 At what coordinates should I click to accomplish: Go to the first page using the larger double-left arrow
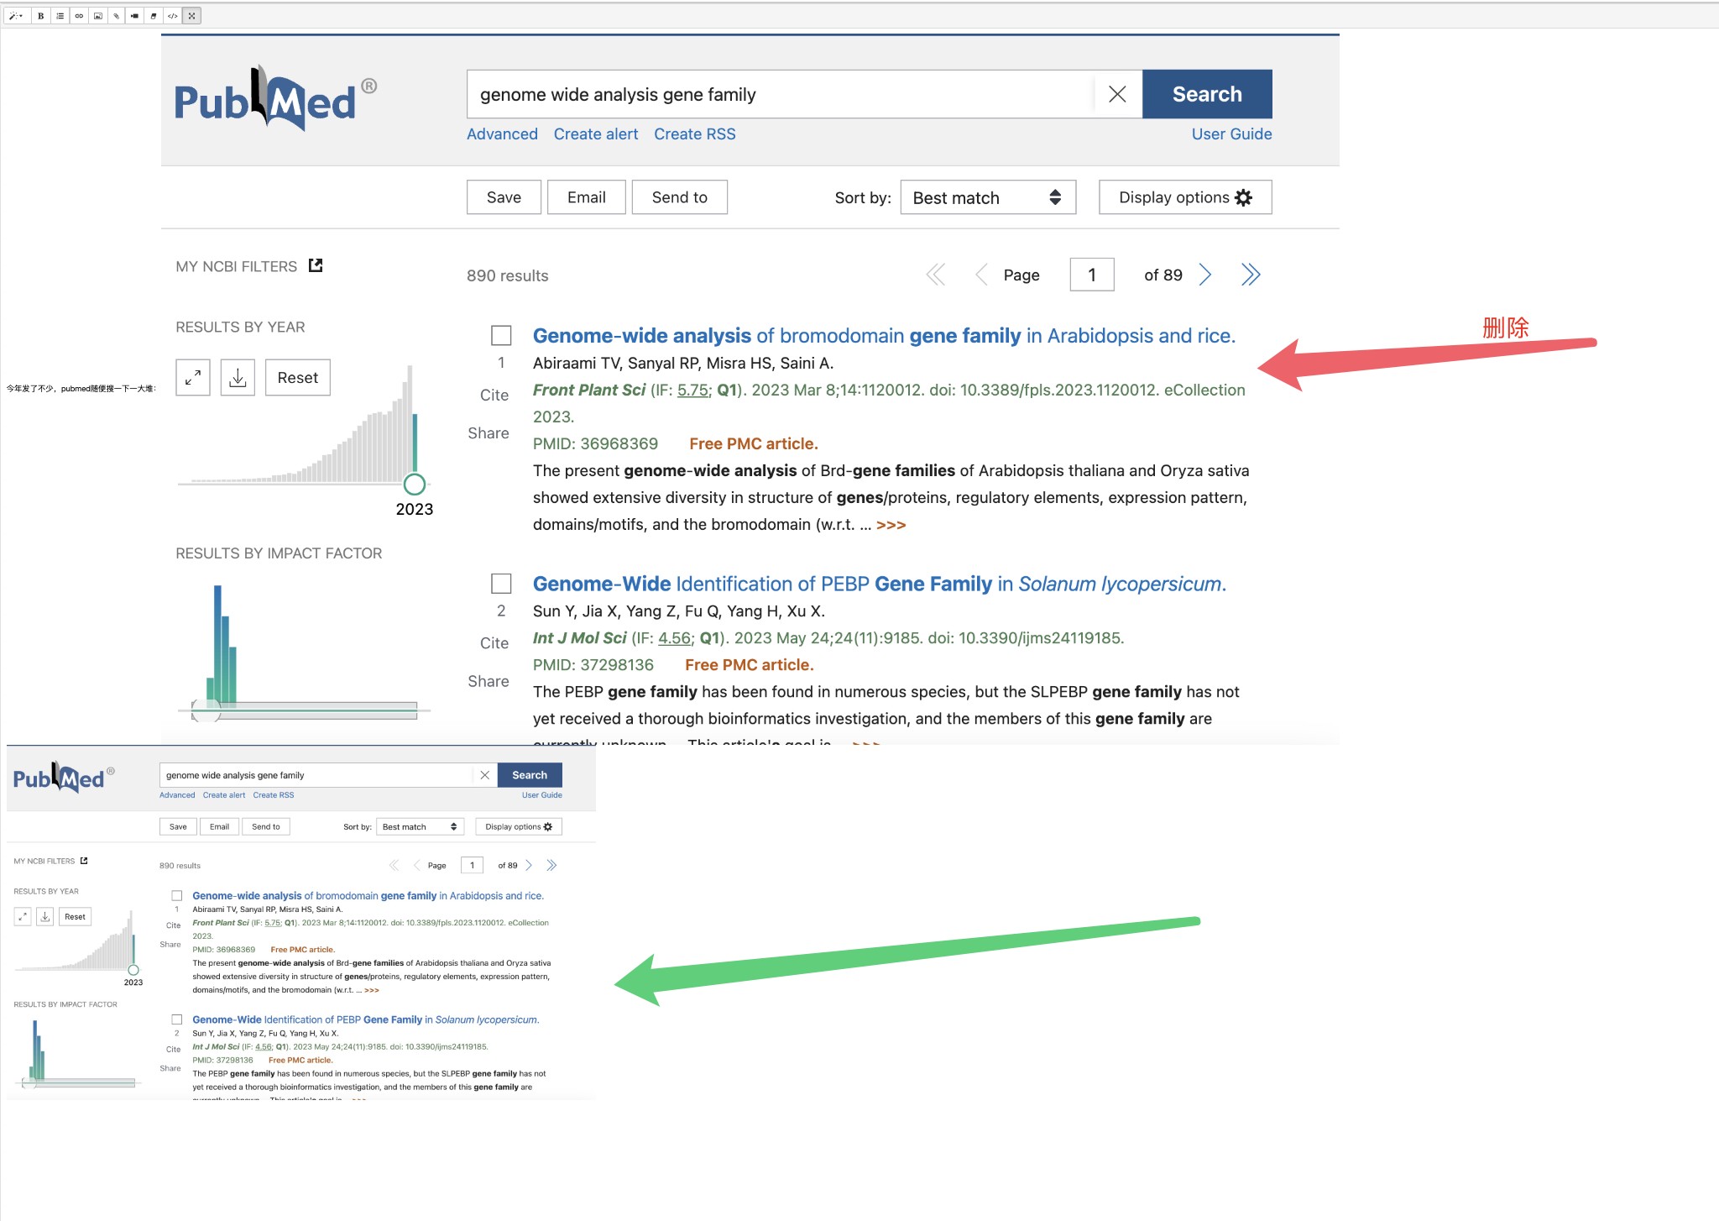[x=935, y=275]
